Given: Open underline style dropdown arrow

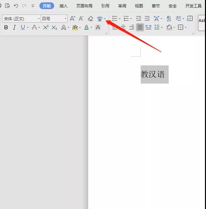Looking at the screenshot, I should click(28, 27).
